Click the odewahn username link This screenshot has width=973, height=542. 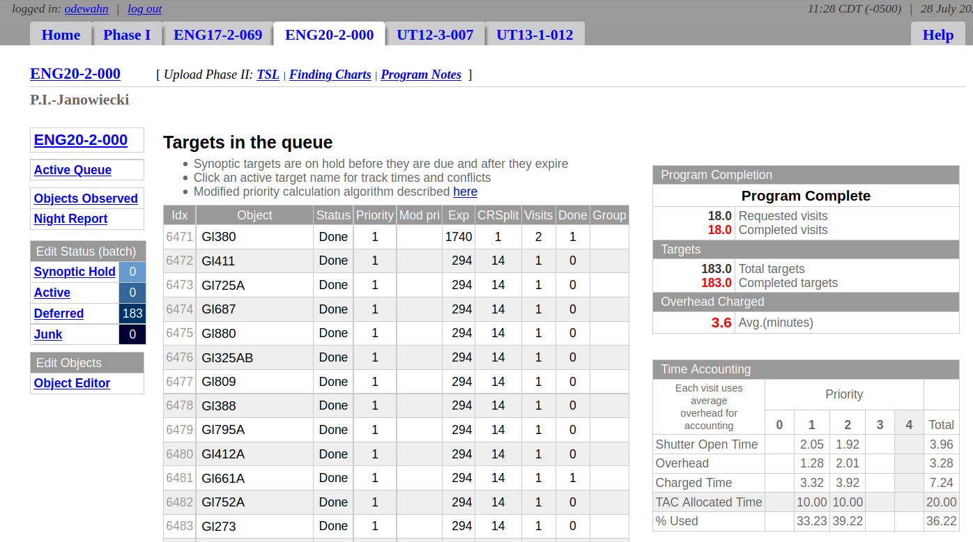(86, 9)
